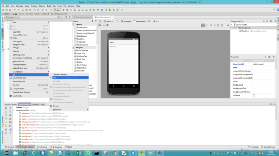Select AndroidManifest.xml in Unversioned Files
The image size is (279, 156).
(30, 125)
